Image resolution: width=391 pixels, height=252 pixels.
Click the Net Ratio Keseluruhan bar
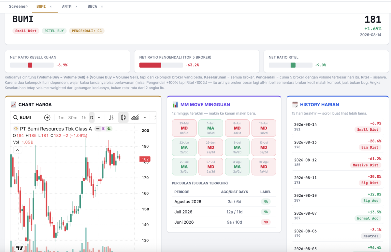(32, 65)
